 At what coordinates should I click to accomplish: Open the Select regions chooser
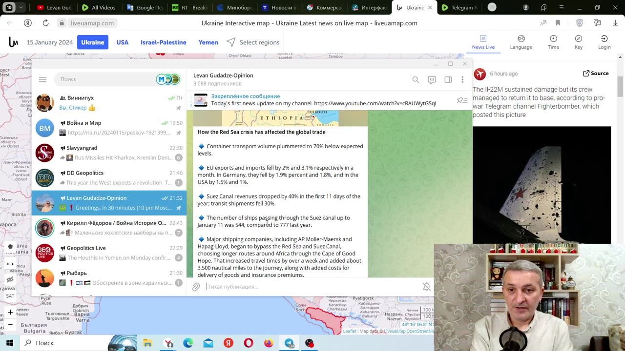click(253, 42)
